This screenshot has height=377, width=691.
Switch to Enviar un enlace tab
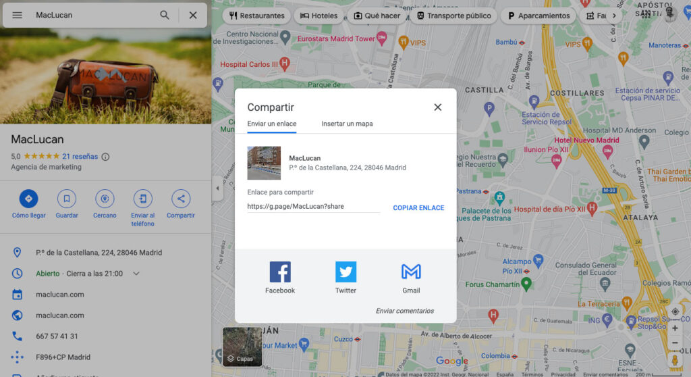tap(271, 124)
